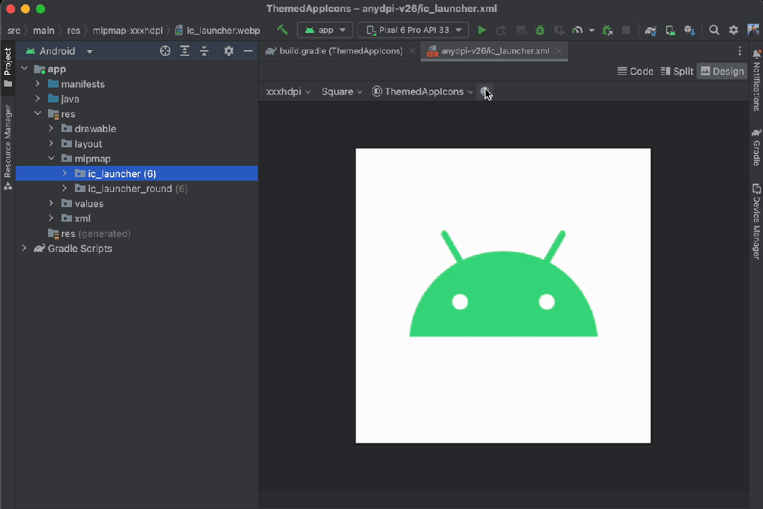Expand the java folder
Image resolution: width=763 pixels, height=509 pixels.
(x=37, y=99)
